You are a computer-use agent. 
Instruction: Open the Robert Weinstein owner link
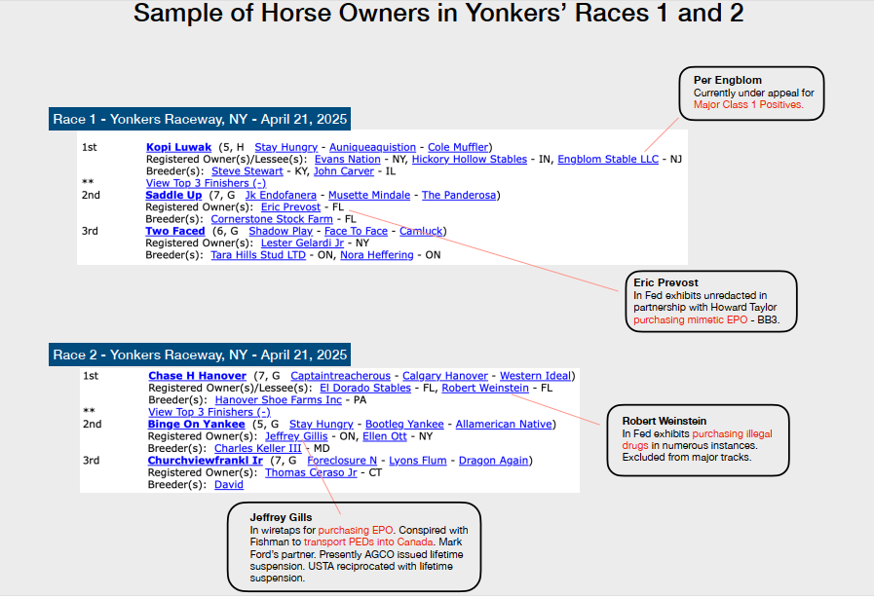pyautogui.click(x=485, y=389)
